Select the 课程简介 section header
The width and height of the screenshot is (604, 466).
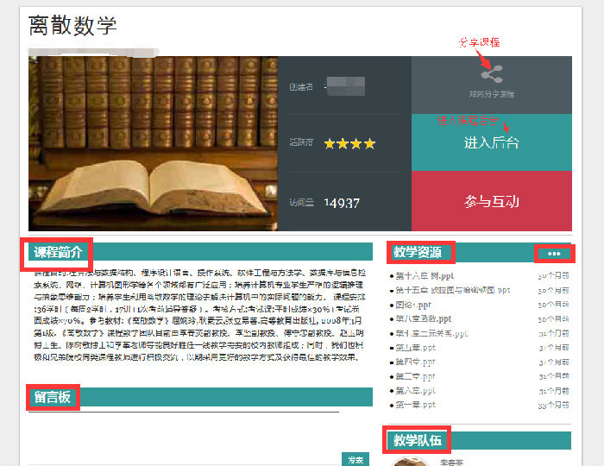point(59,253)
